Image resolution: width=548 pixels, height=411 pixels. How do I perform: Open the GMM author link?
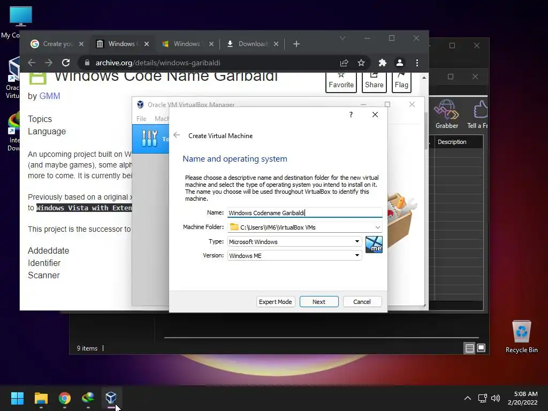(50, 96)
